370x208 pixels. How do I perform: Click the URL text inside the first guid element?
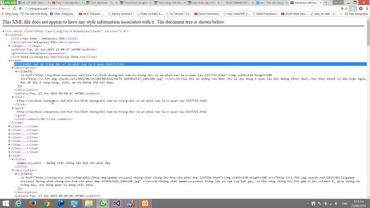coord(112,112)
